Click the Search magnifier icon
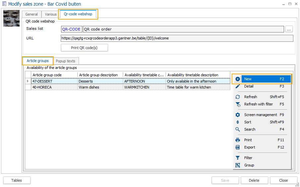 point(238,129)
